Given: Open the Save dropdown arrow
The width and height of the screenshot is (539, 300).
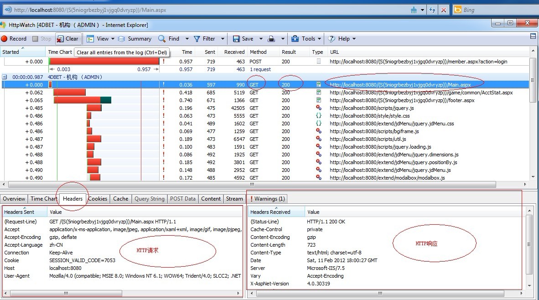Looking at the screenshot, I should pos(261,39).
